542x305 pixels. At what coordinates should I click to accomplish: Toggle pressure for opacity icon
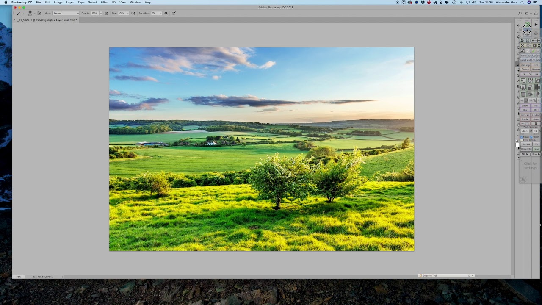click(106, 13)
